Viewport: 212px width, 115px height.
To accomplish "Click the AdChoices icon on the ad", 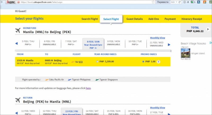I will (210, 43).
